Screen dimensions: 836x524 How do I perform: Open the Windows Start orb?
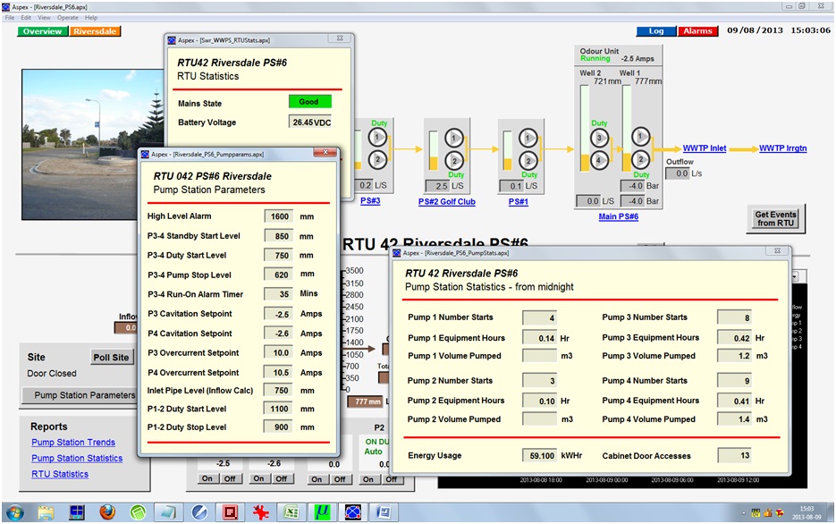(15, 512)
